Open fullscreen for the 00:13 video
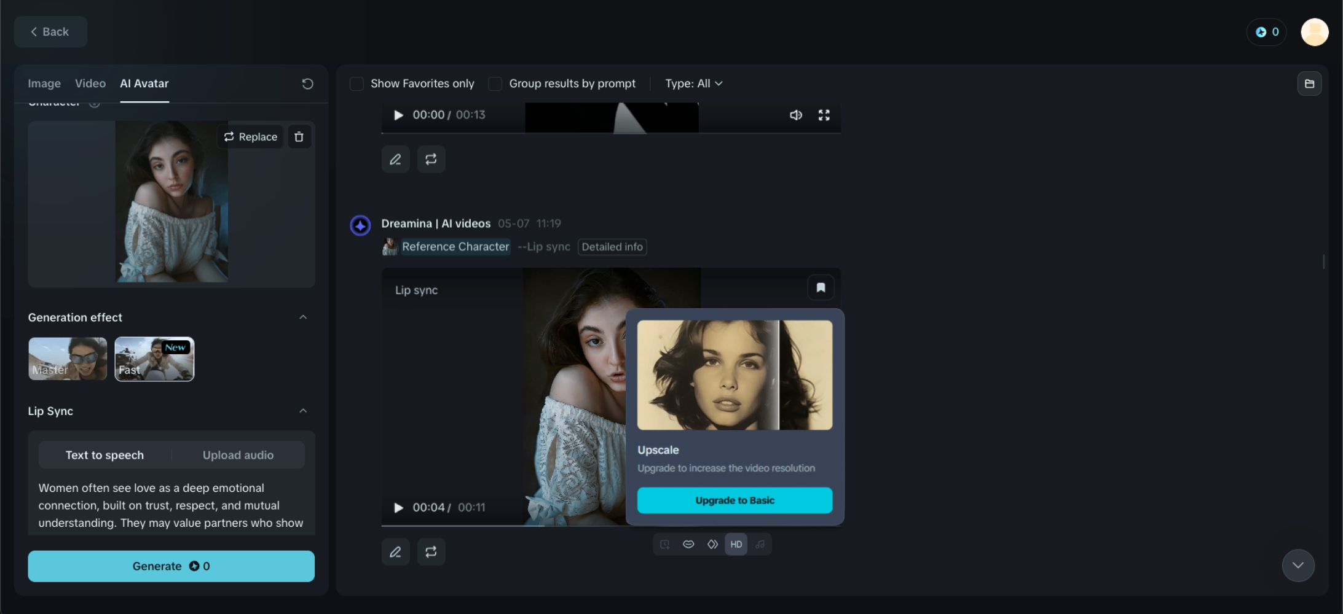The image size is (1343, 614). pyautogui.click(x=824, y=115)
